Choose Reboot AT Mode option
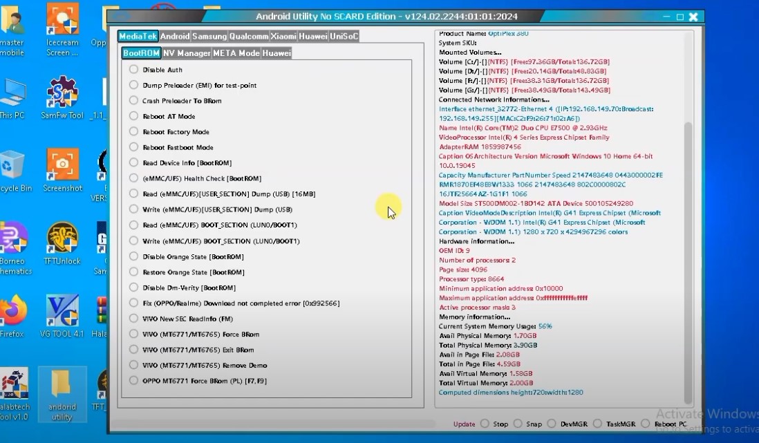Viewport: 759px width, 443px height. pyautogui.click(x=133, y=115)
